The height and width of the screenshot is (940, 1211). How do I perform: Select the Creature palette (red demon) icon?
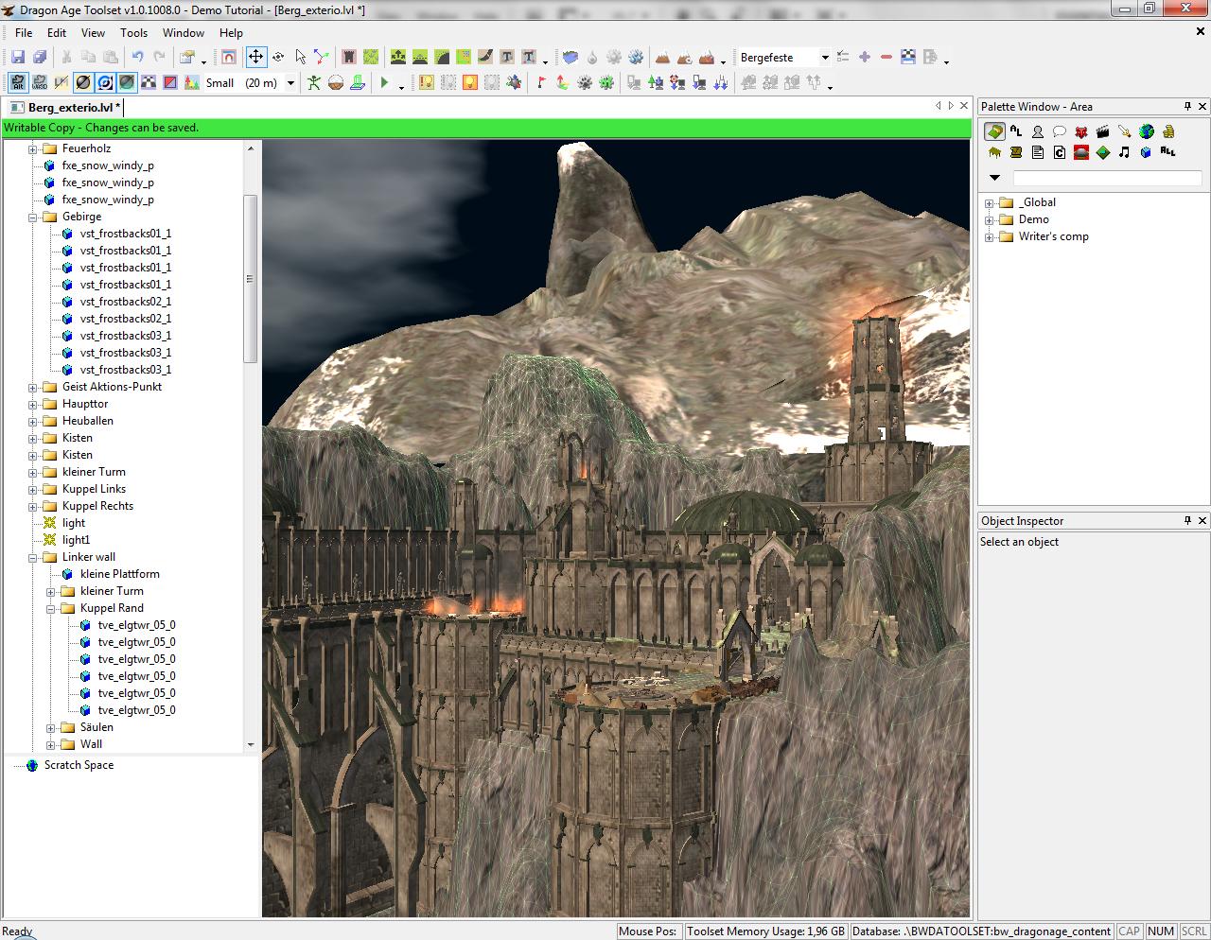click(x=1080, y=131)
